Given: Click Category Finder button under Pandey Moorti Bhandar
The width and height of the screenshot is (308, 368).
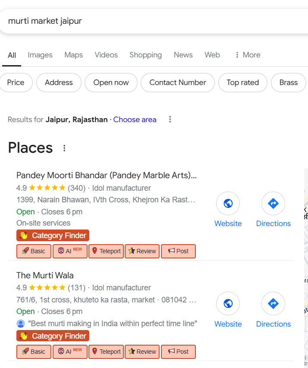Looking at the screenshot, I should click(x=53, y=236).
